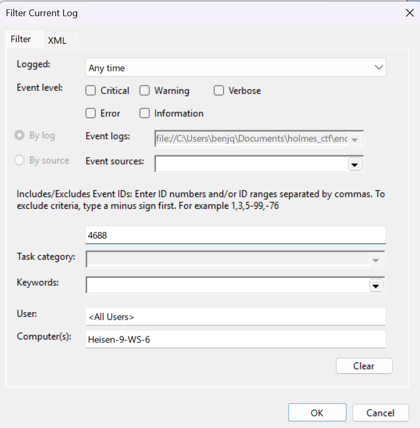Select the Filter tab

21,39
